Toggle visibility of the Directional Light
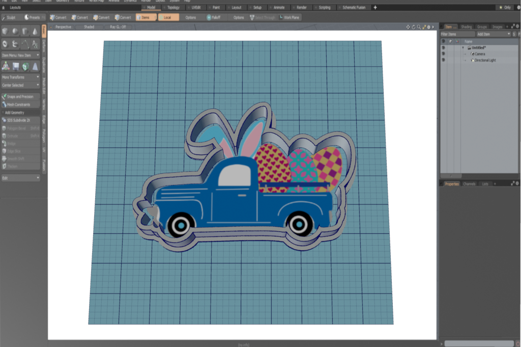The image size is (521, 347). pyautogui.click(x=443, y=60)
